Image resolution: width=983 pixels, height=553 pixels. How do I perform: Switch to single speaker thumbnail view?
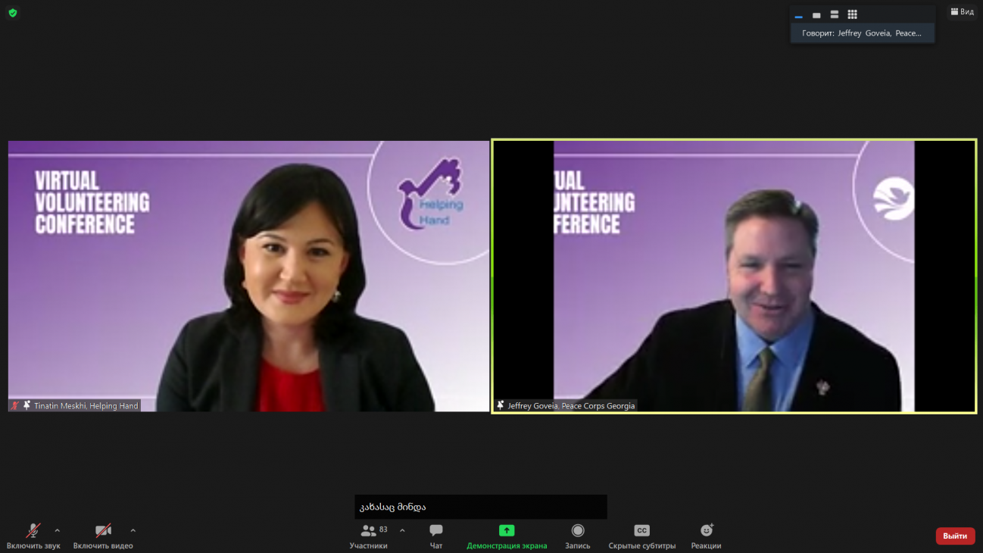click(x=816, y=15)
